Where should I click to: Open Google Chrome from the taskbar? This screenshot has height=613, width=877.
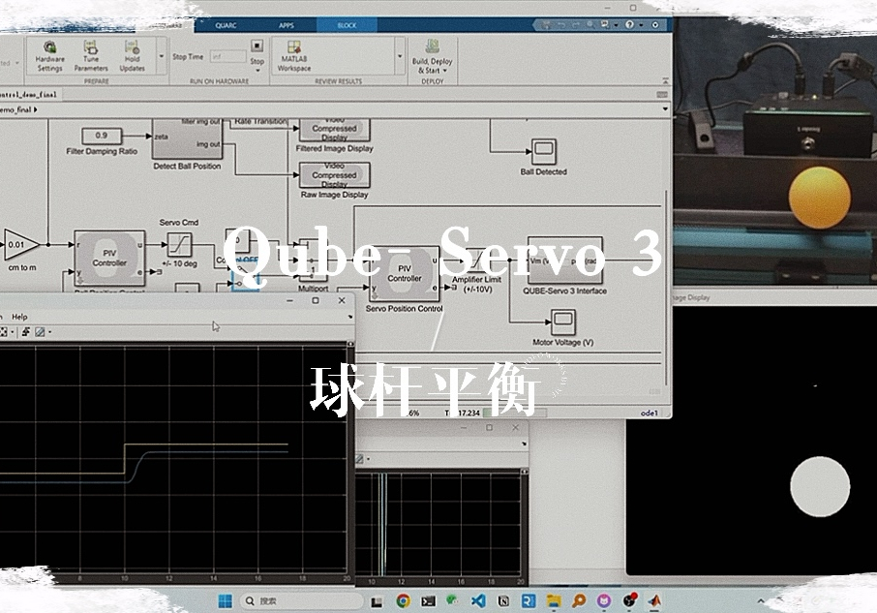point(403,600)
